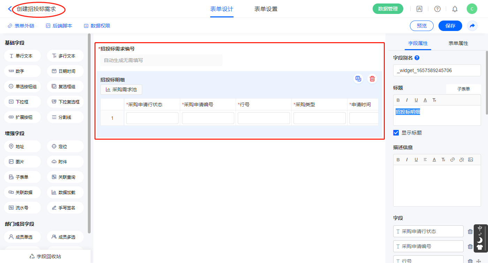Image resolution: width=488 pixels, height=263 pixels.
Task: Copy the 招投标明细 subform using duplicate icon
Action: [x=358, y=79]
